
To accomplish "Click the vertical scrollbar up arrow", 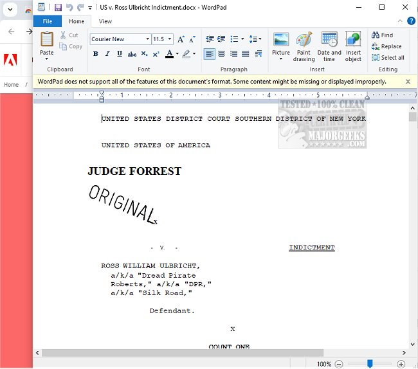I will 412,108.
